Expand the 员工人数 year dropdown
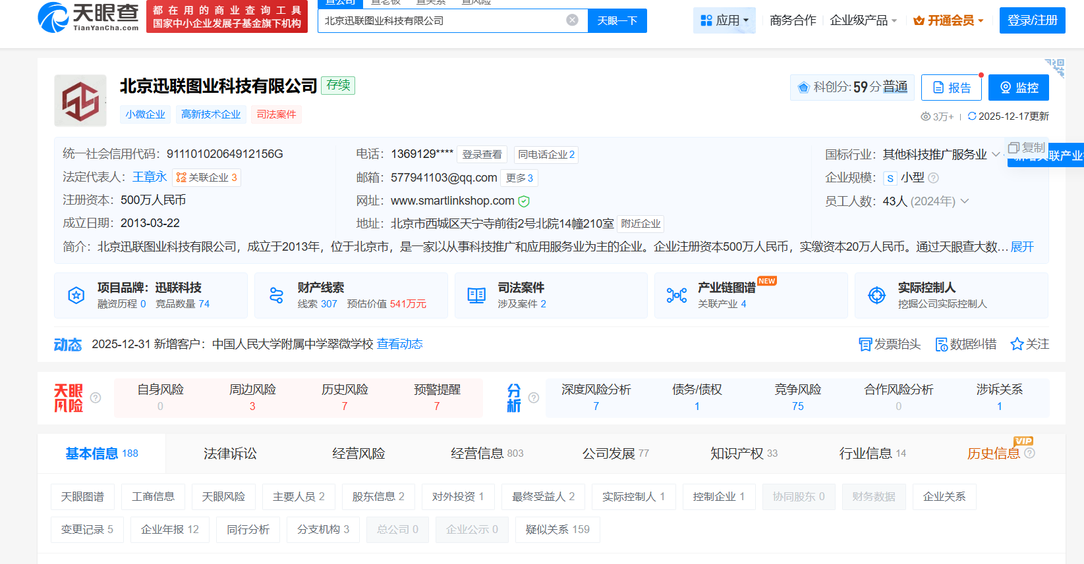The width and height of the screenshot is (1084, 564). (965, 201)
